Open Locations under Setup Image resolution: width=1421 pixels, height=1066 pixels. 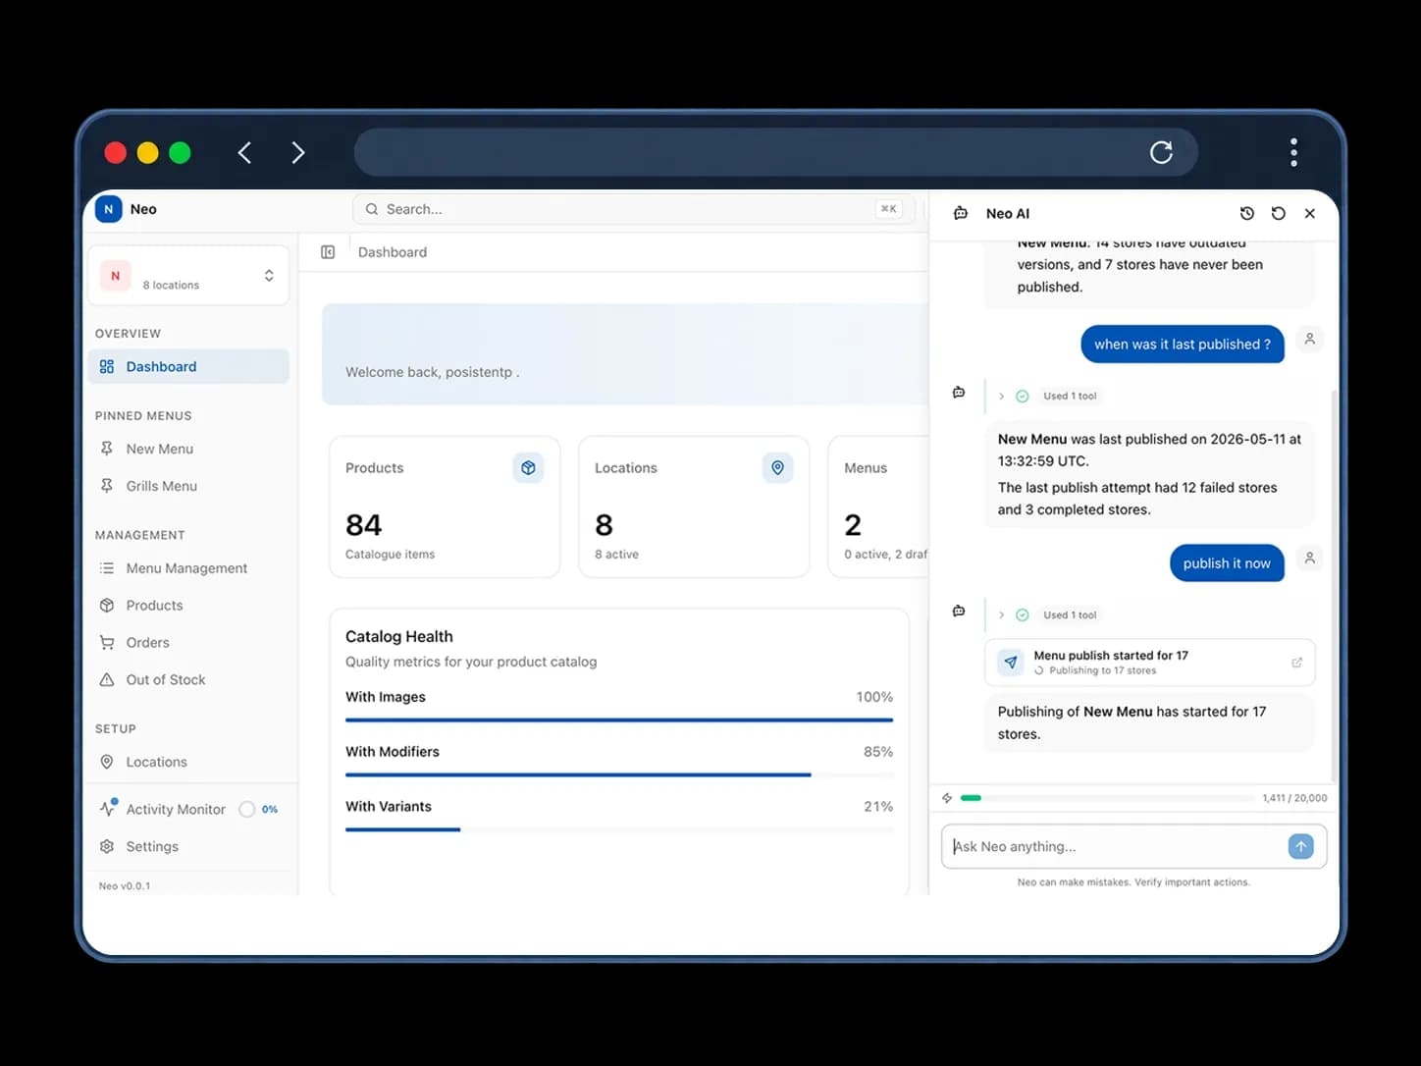[189, 762]
